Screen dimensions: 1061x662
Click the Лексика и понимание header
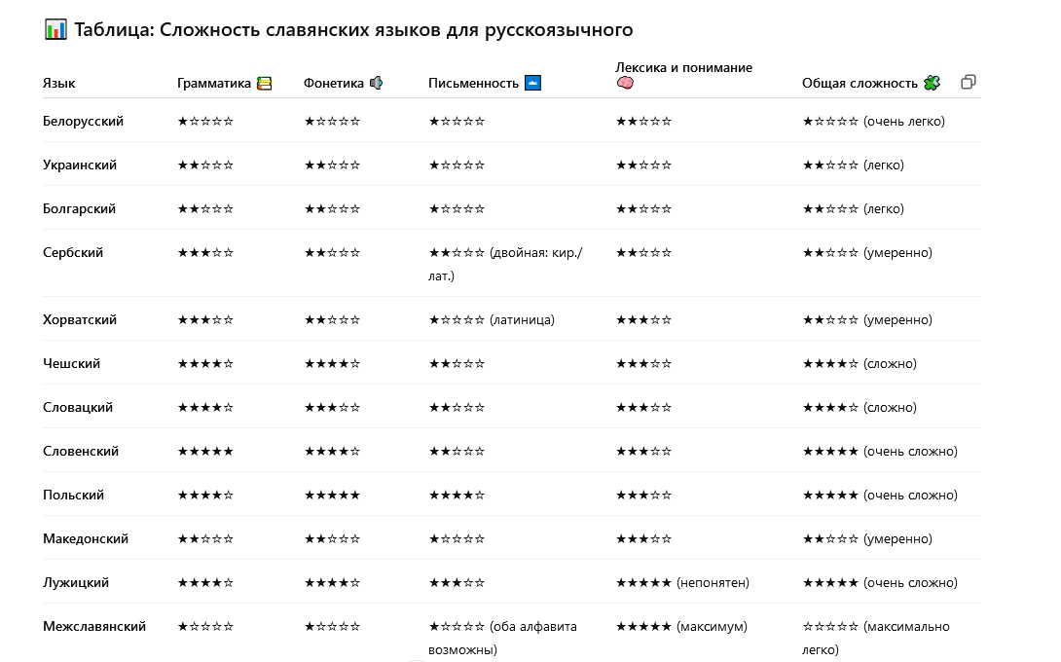point(684,68)
